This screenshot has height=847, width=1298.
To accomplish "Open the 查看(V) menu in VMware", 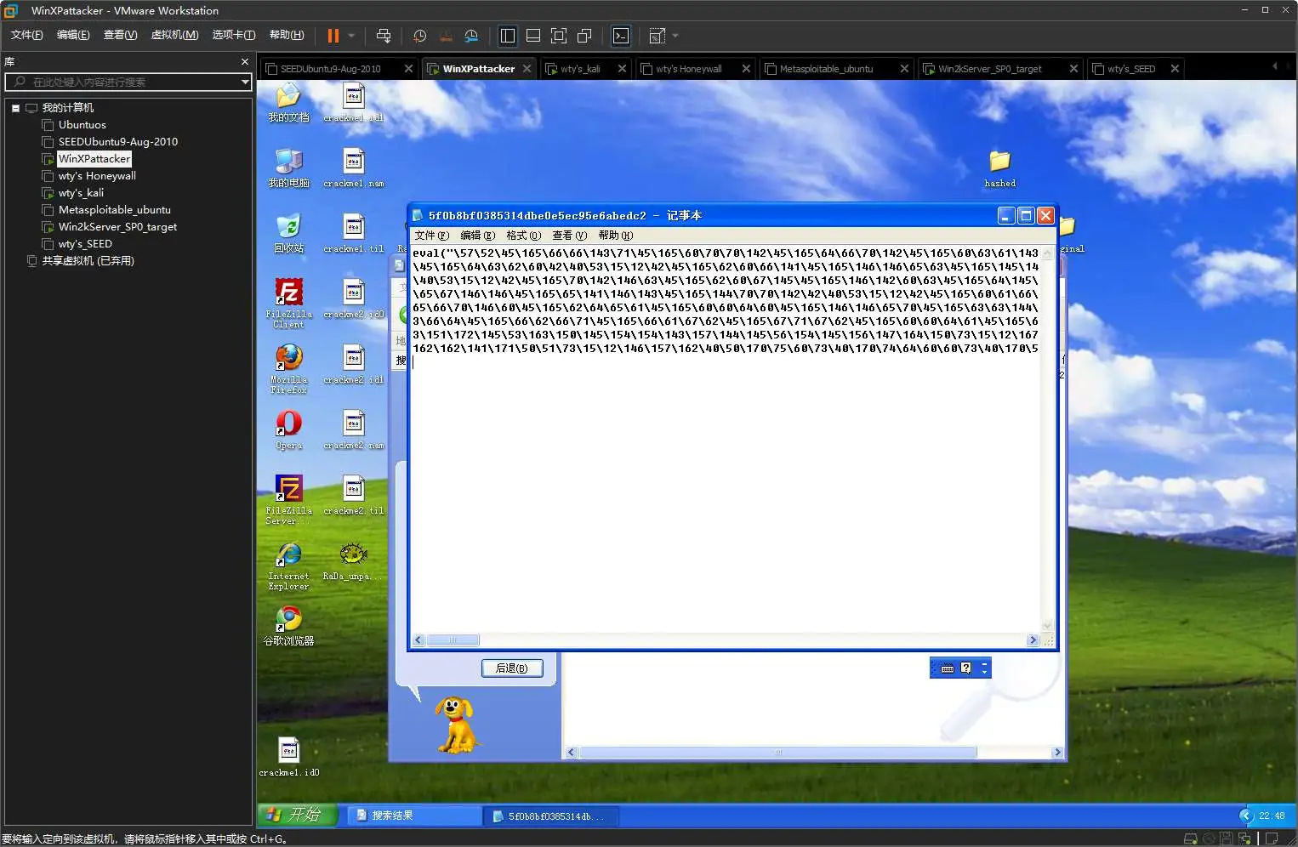I will click(x=120, y=35).
